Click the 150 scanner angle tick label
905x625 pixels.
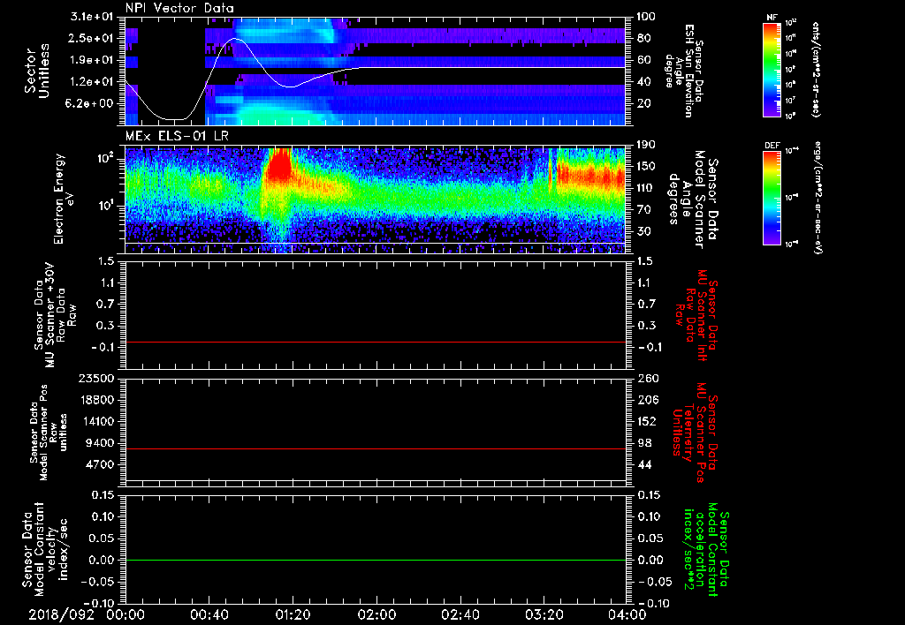coord(646,166)
